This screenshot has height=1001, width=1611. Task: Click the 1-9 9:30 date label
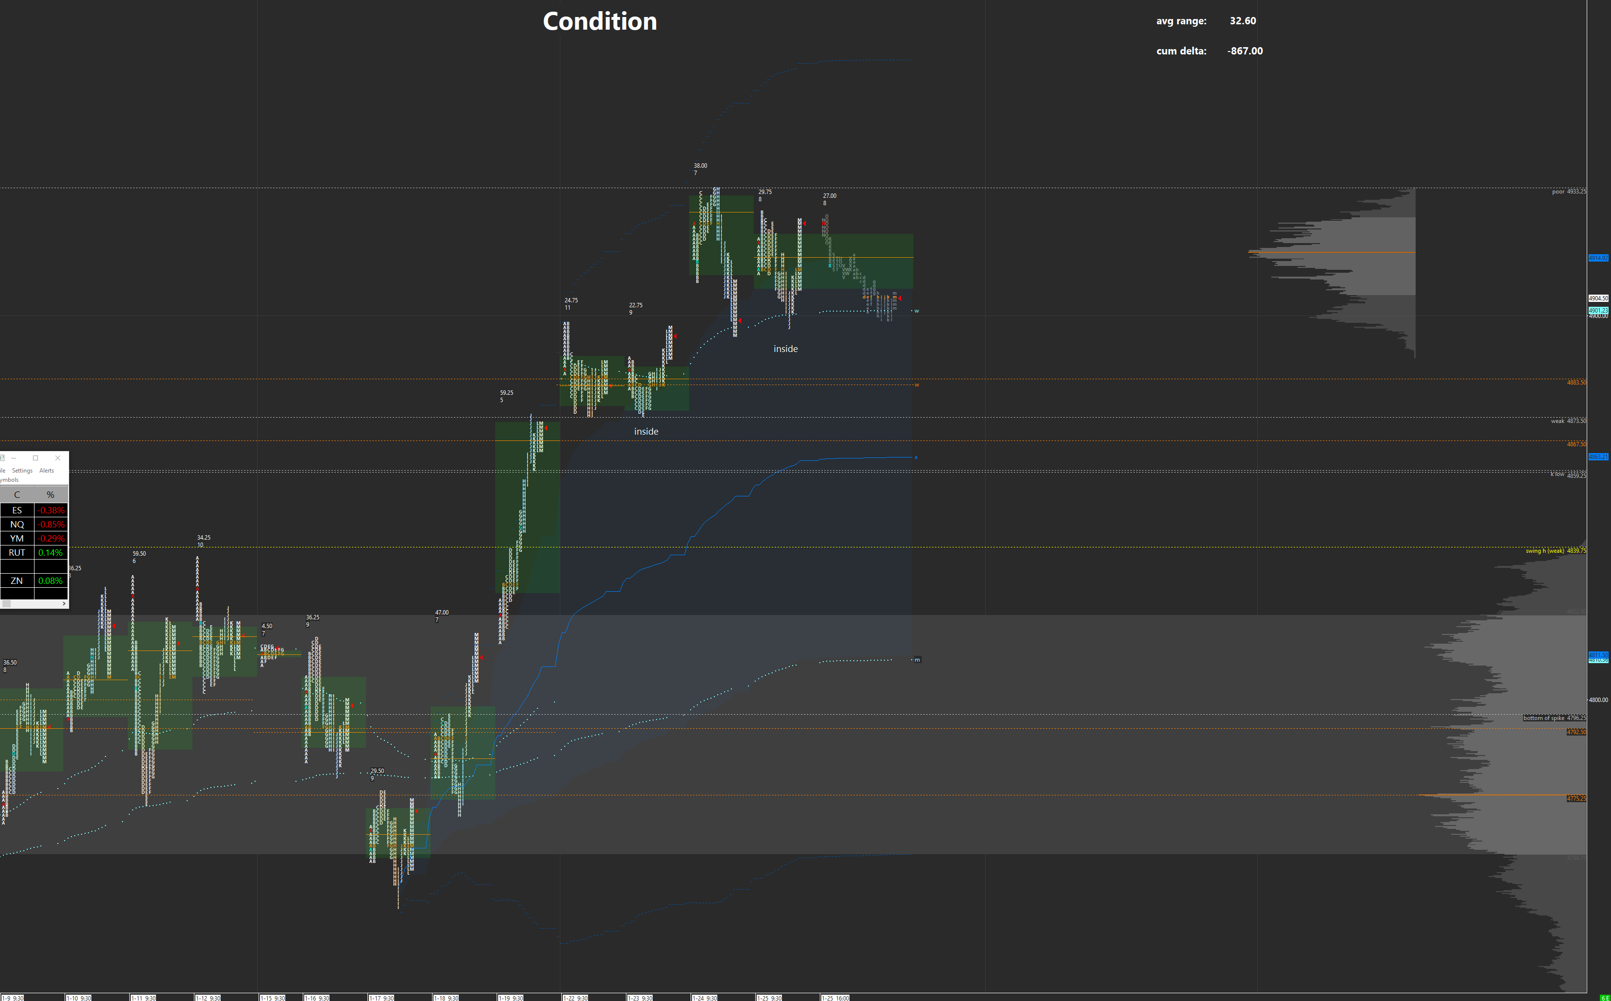(13, 998)
